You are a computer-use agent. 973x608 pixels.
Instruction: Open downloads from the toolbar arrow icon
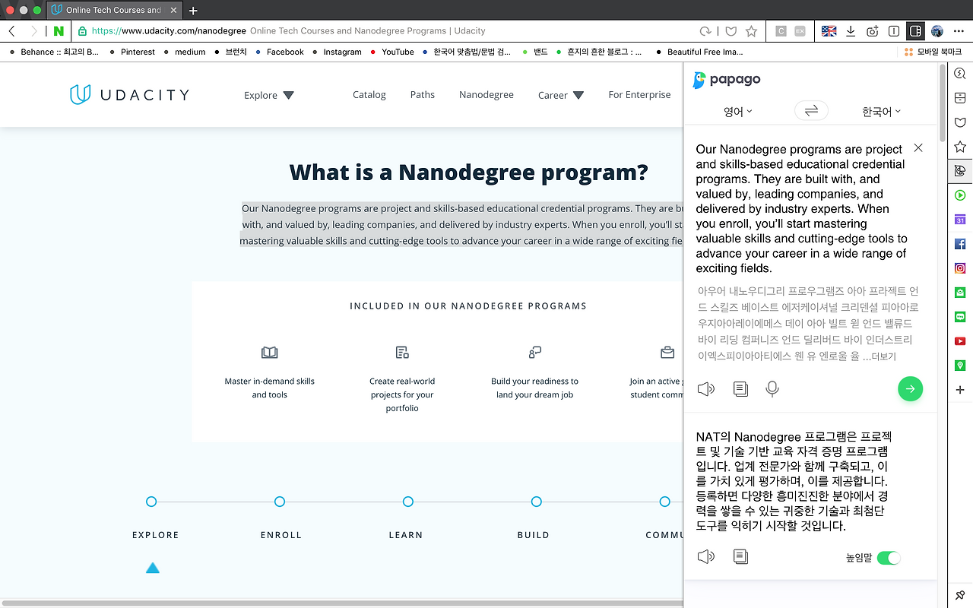pos(851,31)
